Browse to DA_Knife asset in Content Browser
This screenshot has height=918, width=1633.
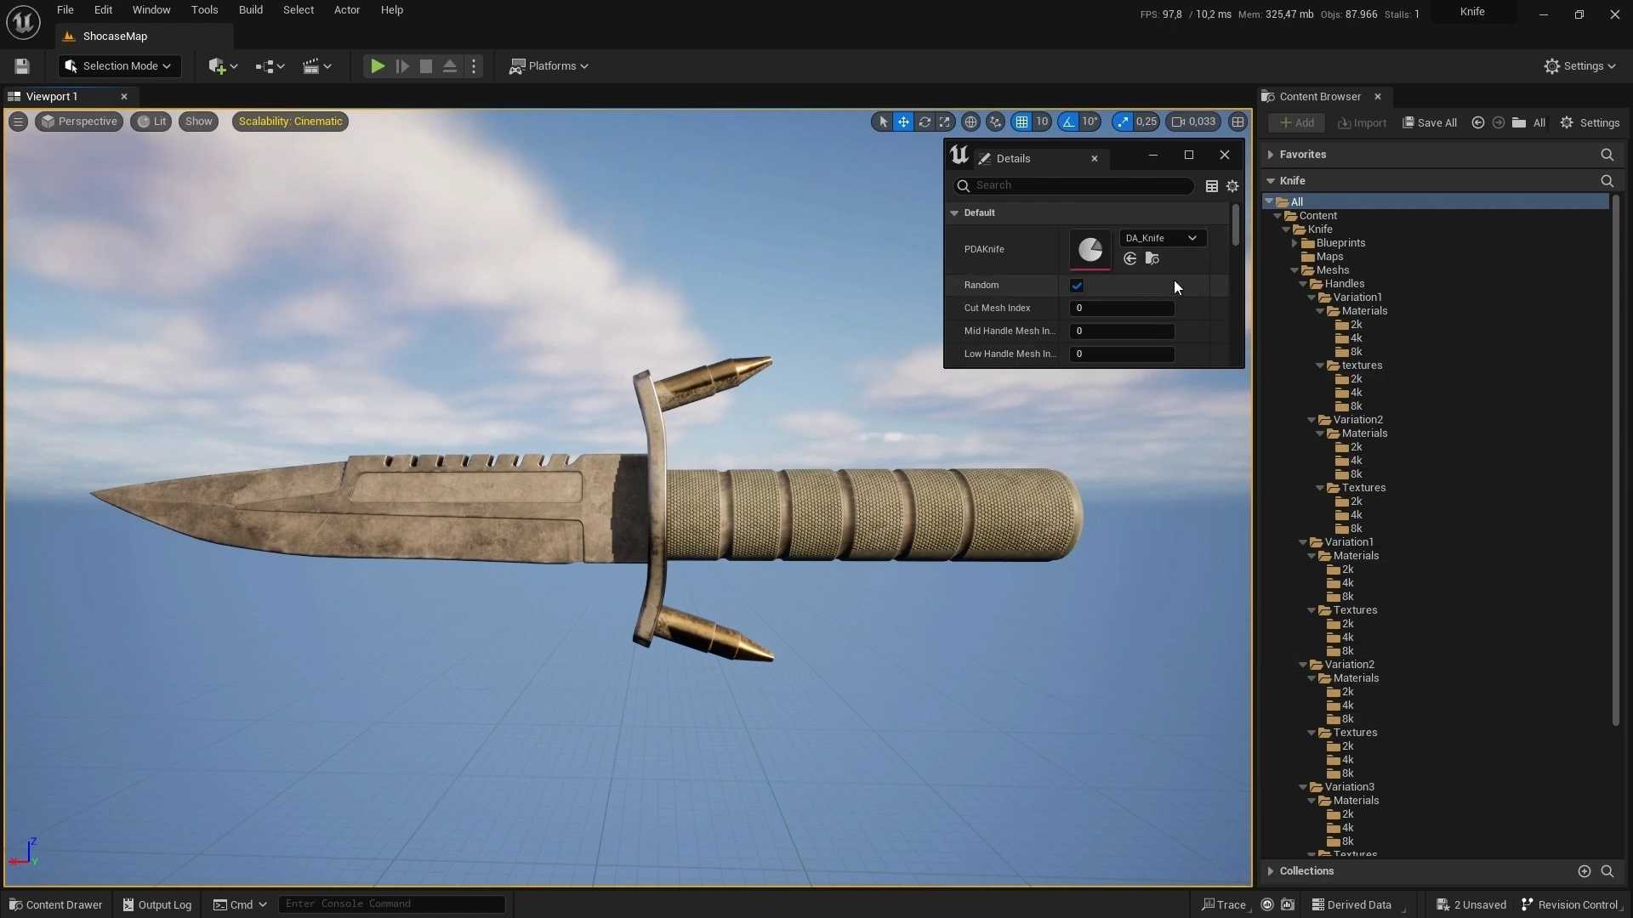coord(1152,258)
